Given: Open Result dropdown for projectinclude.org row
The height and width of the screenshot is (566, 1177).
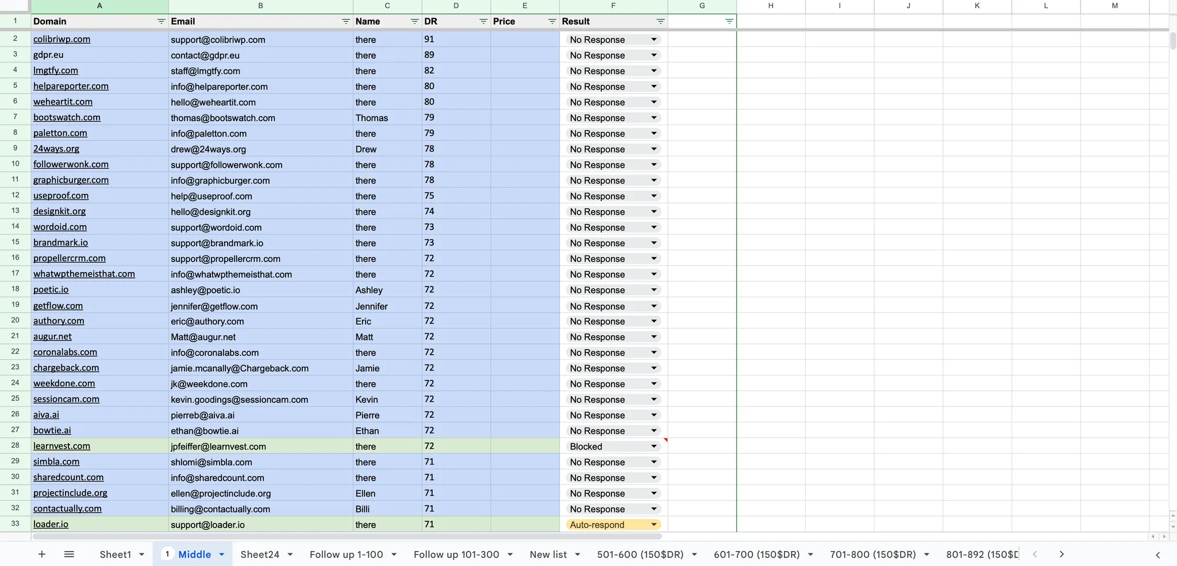Looking at the screenshot, I should point(654,494).
